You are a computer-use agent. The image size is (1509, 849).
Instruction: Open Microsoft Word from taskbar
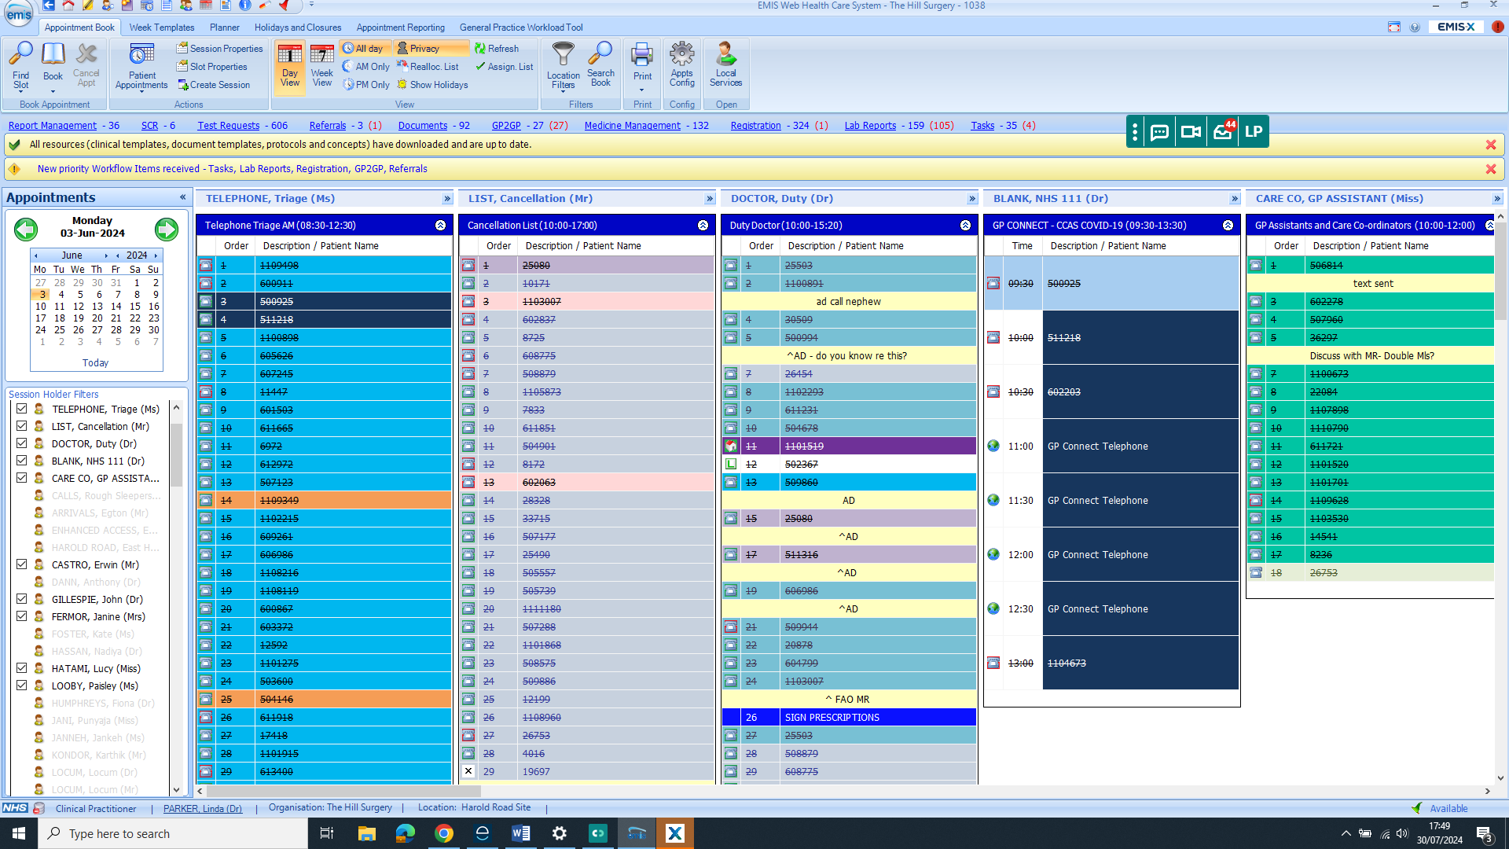(x=521, y=833)
